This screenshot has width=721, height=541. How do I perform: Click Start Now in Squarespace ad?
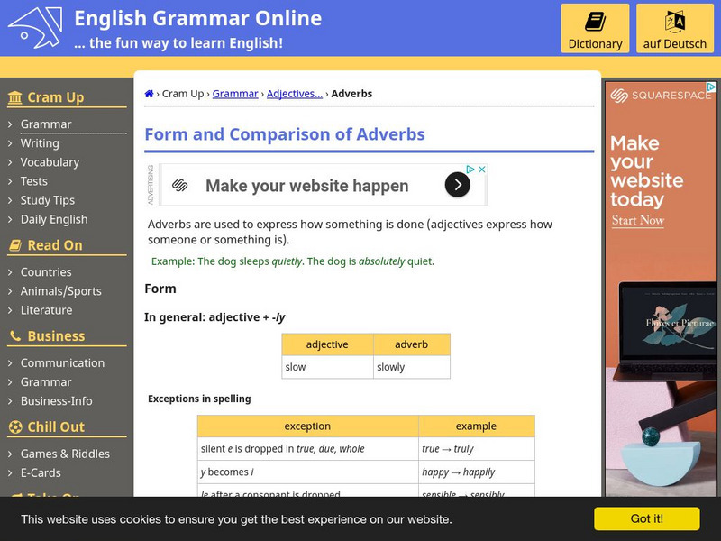pyautogui.click(x=637, y=220)
